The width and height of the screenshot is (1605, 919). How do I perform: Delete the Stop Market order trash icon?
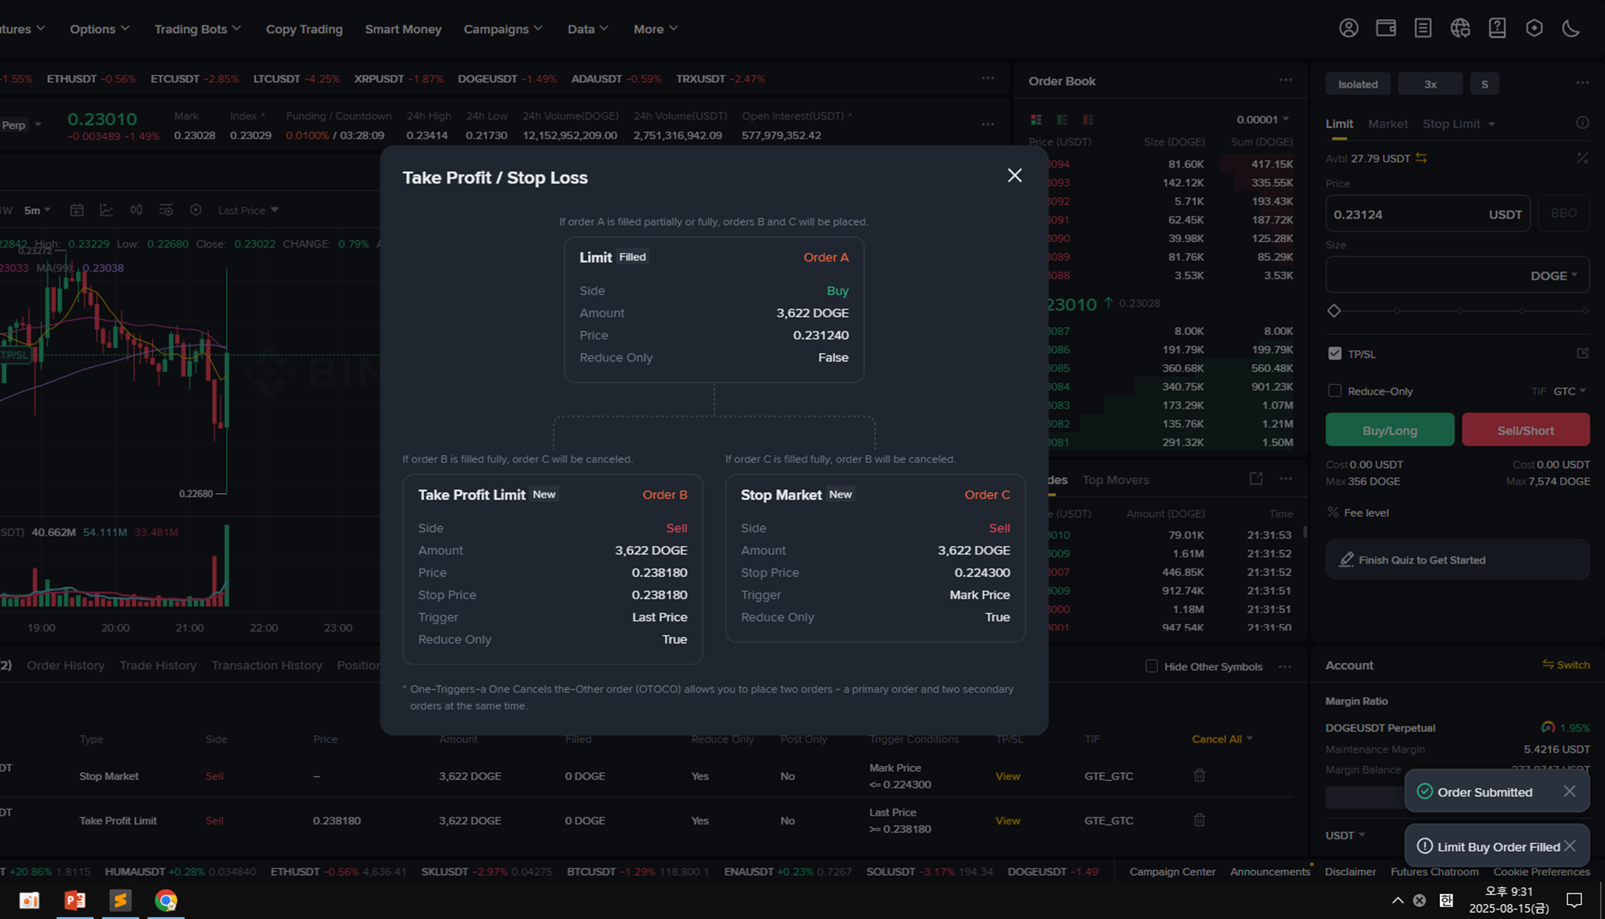[1199, 776]
